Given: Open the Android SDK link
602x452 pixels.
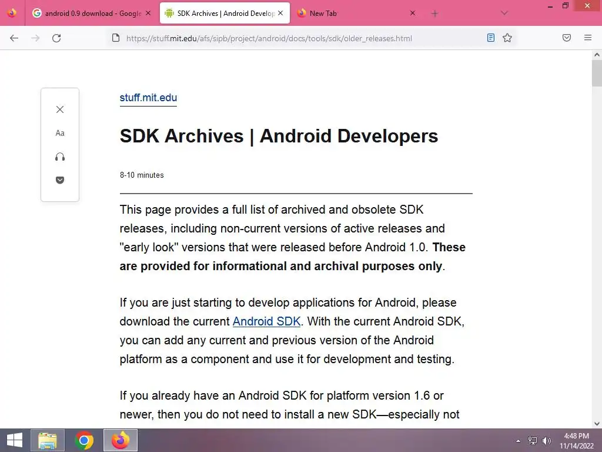Looking at the screenshot, I should (x=266, y=321).
